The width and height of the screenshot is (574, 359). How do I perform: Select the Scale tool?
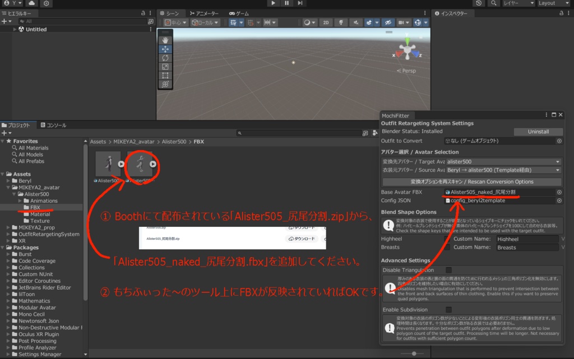click(x=165, y=67)
